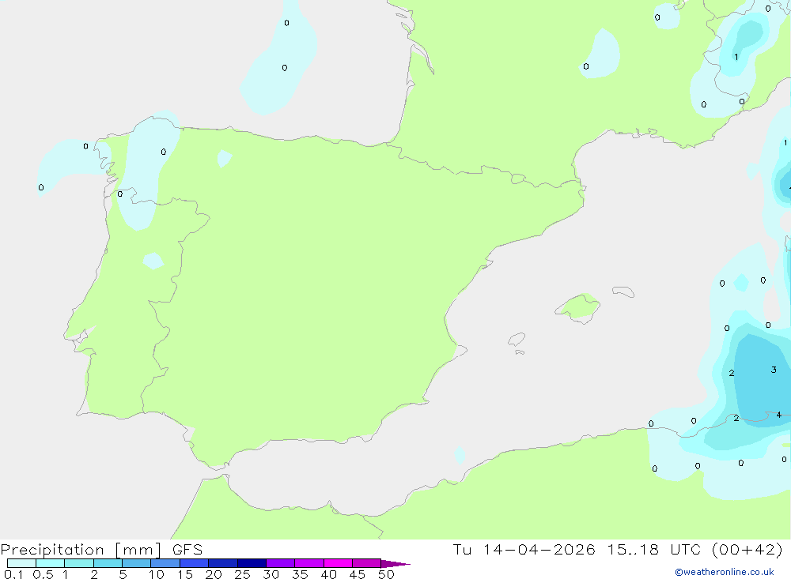Viewport: 791px width, 579px height.
Task: Click the legend scale label '0.1'
Action: click(13, 574)
